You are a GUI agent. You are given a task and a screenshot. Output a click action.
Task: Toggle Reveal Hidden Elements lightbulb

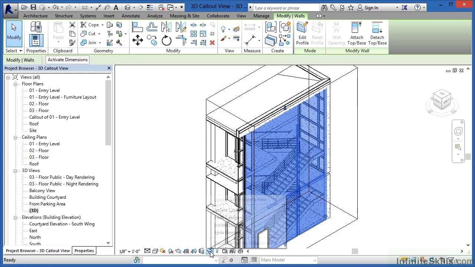(x=217, y=251)
